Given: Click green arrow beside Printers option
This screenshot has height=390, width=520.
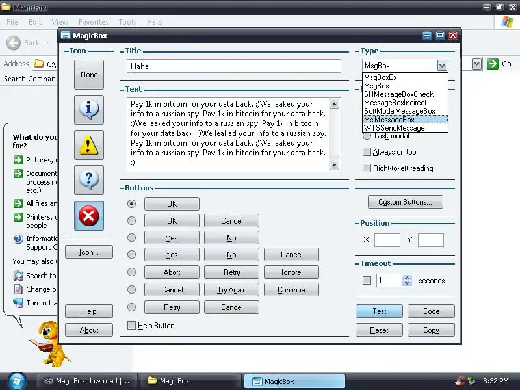Looking at the screenshot, I should pos(18,217).
